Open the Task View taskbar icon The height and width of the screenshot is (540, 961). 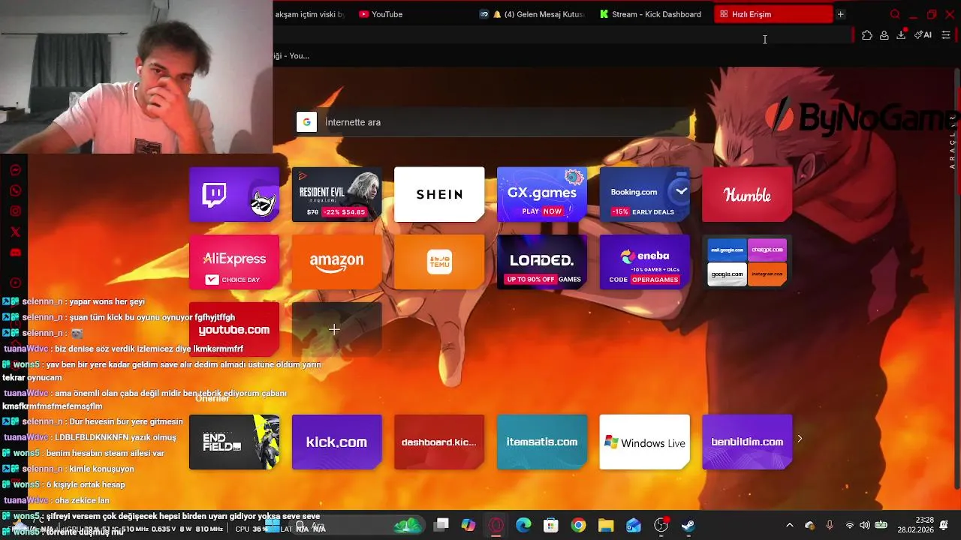441,526
